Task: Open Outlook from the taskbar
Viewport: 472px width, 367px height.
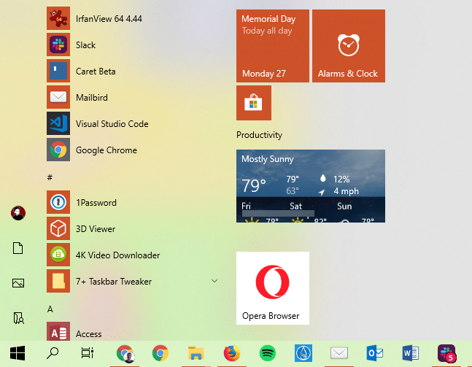Action: coord(374,353)
